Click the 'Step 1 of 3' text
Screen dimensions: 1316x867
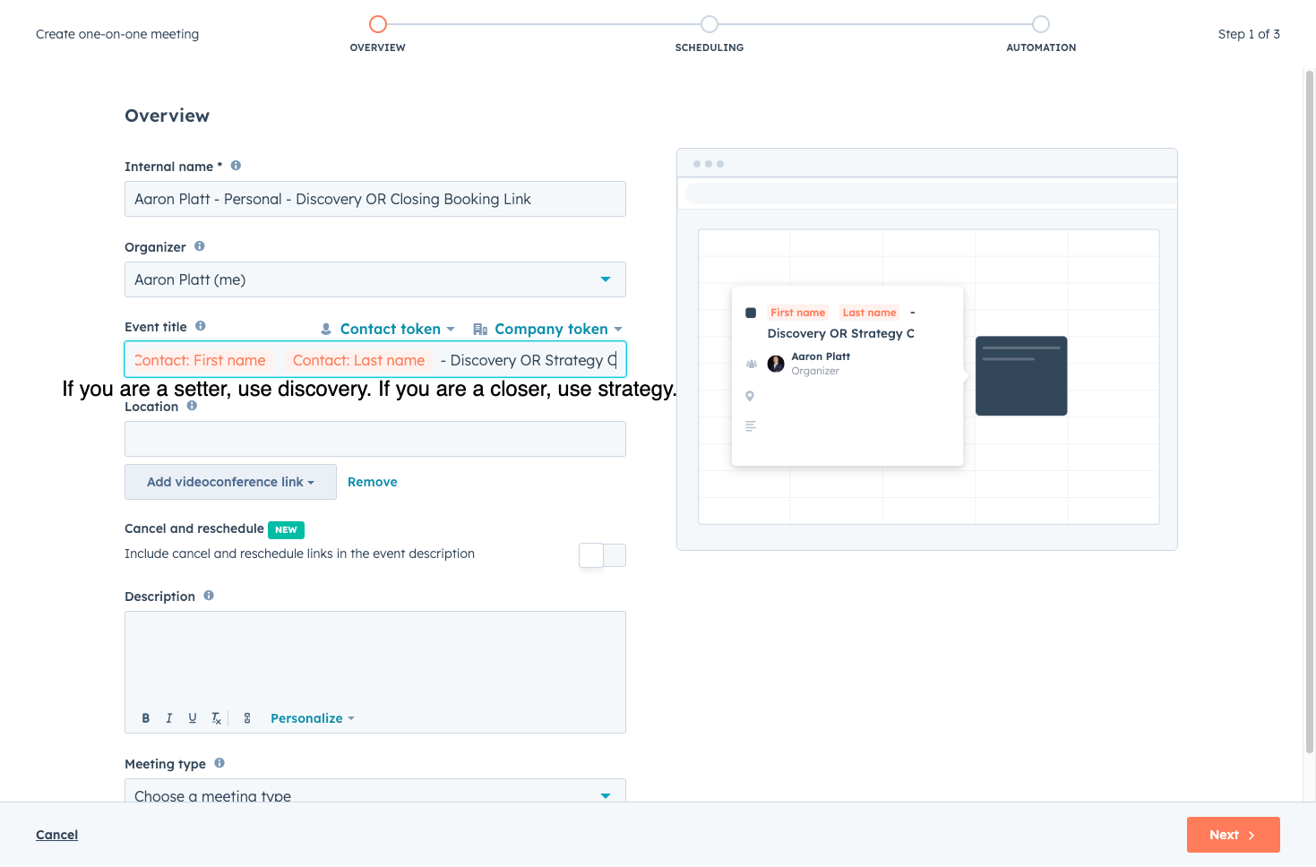coord(1249,34)
